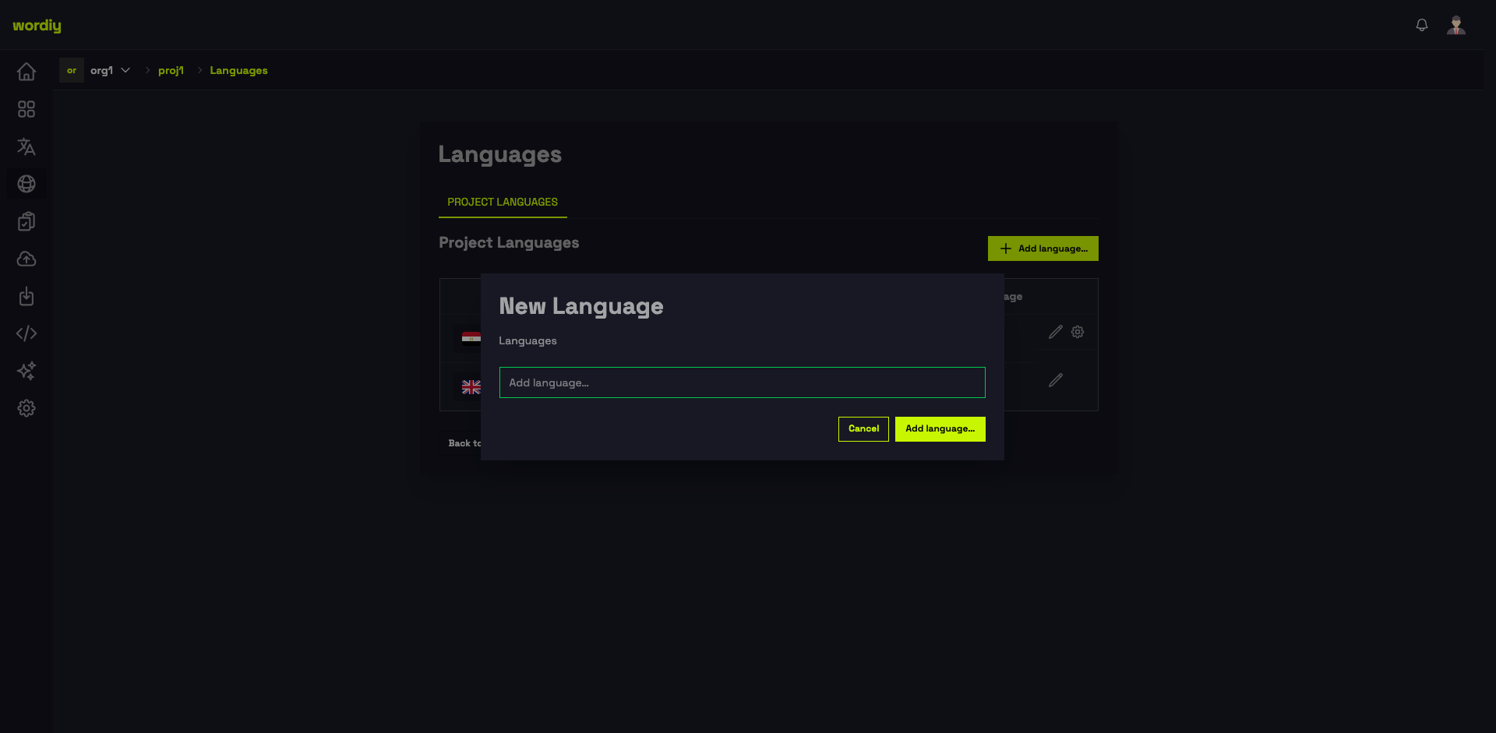The width and height of the screenshot is (1496, 733).
Task: Open the settings gear in sidebar
Action: click(x=26, y=408)
